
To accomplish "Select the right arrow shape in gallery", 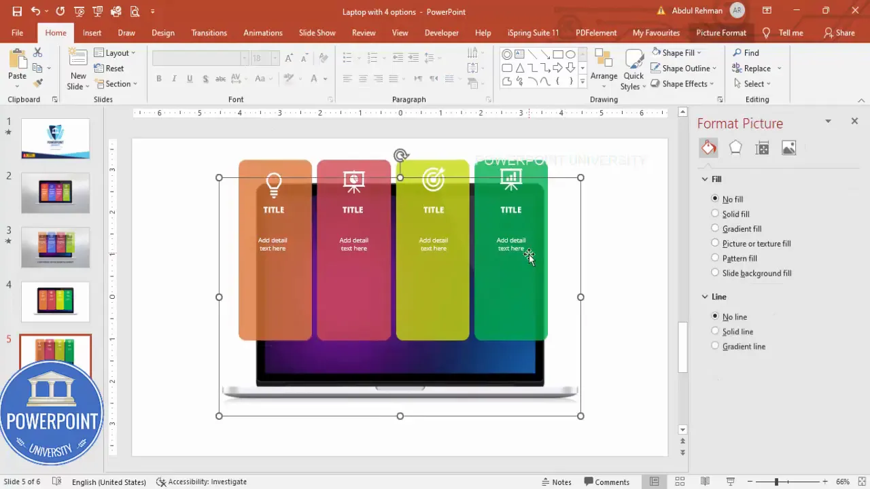I will point(557,68).
